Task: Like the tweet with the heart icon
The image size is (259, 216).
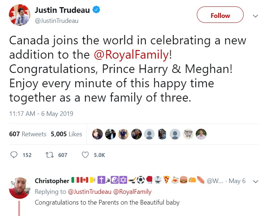Action: (x=85, y=155)
